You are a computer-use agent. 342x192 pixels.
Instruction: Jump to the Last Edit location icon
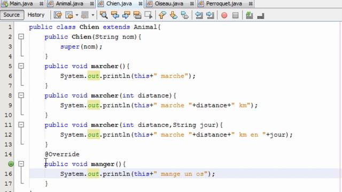[x=58, y=15]
